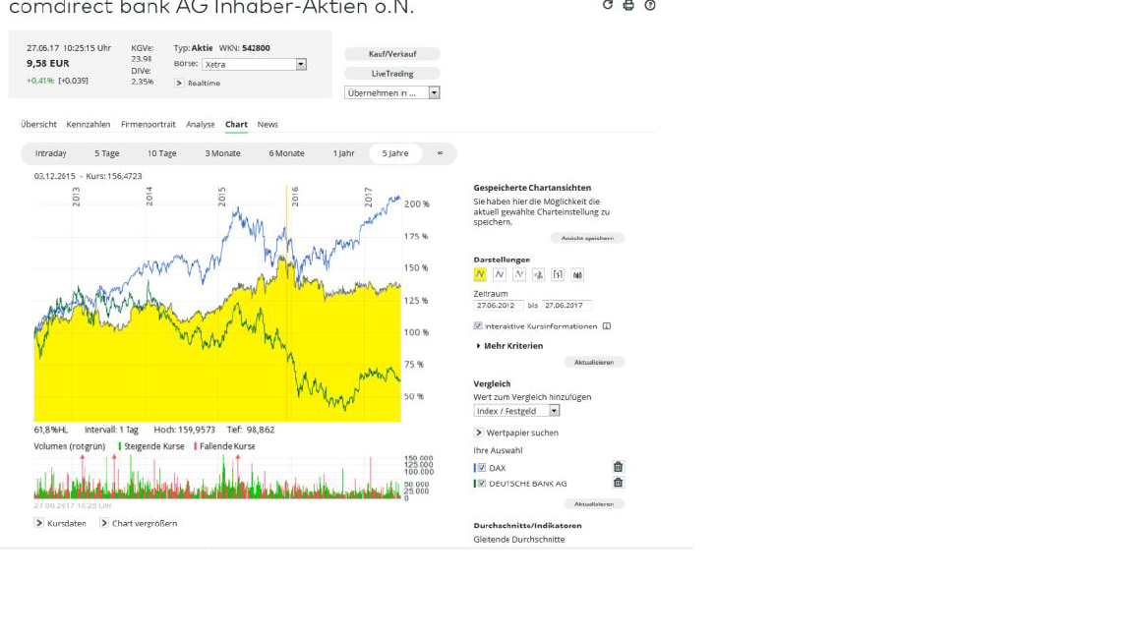1133x637 pixels.
Task: Toggle the DAX comparison checkbox
Action: tap(481, 468)
